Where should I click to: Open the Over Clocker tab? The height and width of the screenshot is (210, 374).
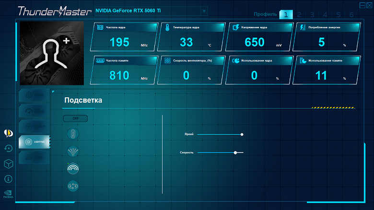pos(34,111)
